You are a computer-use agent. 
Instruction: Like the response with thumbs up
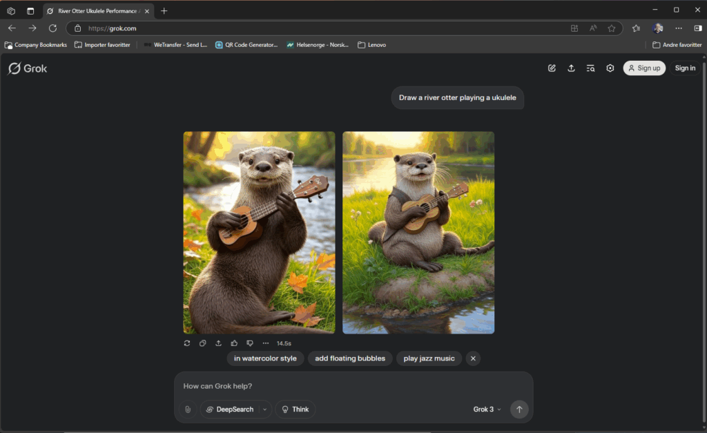(x=234, y=343)
